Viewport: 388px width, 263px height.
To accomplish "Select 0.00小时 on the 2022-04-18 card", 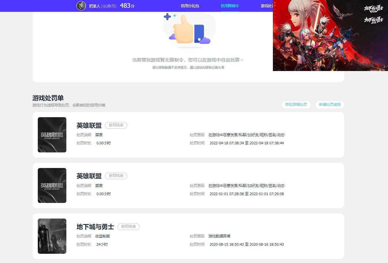I will (x=104, y=143).
